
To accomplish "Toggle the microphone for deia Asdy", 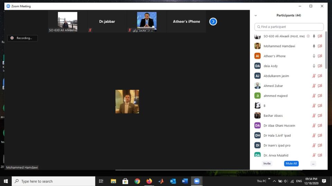I will click(x=314, y=66).
